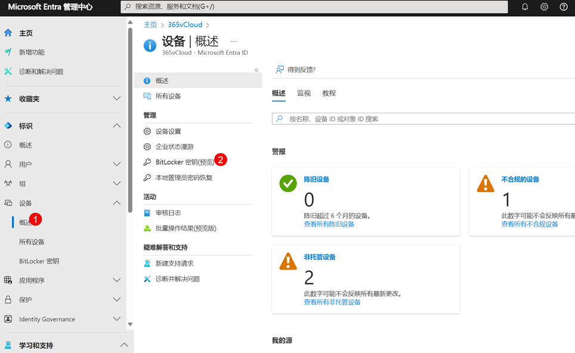The height and width of the screenshot is (353, 575).
Task: Click the gear icon beside 企业状态漫游
Action: pyautogui.click(x=147, y=147)
